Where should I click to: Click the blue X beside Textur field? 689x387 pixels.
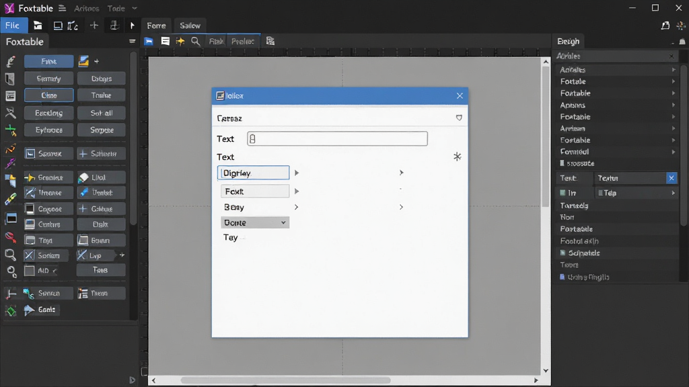(x=672, y=178)
